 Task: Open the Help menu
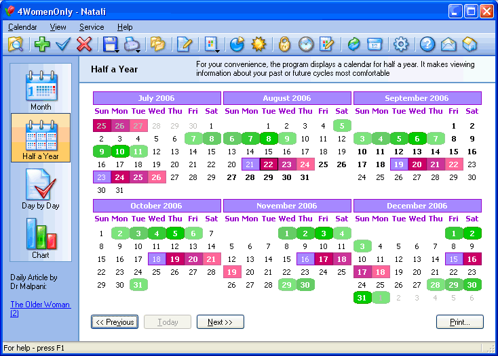point(125,27)
